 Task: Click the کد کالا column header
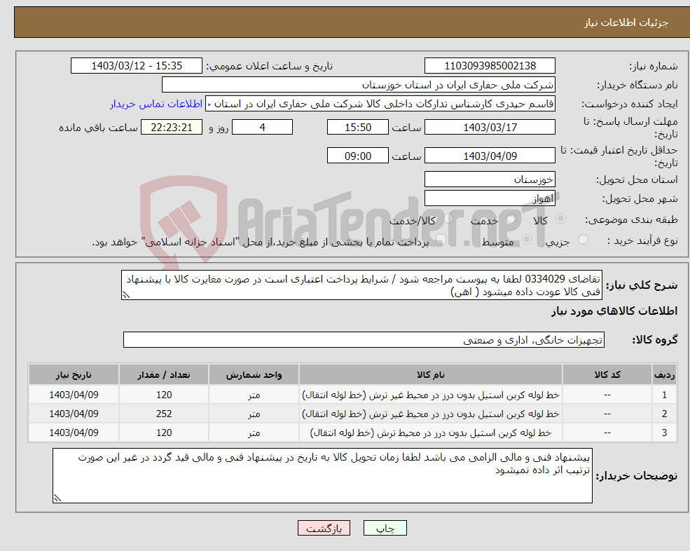click(607, 375)
